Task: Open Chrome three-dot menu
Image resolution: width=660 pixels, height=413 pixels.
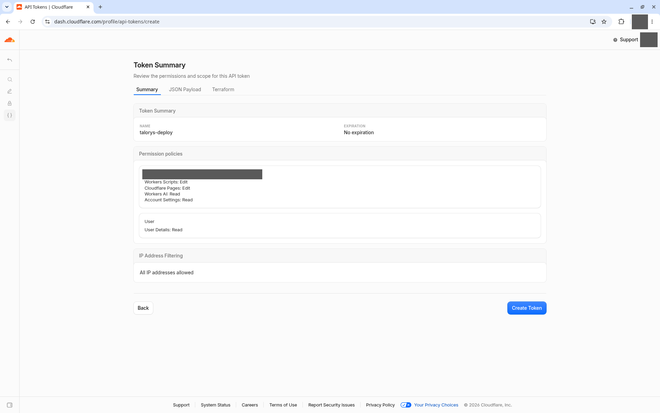Action: click(652, 22)
